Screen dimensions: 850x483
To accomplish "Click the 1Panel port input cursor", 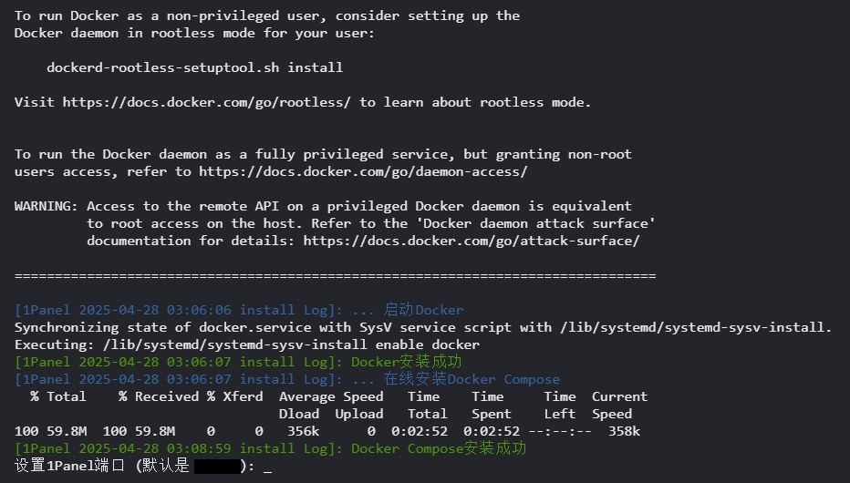I will pos(267,467).
